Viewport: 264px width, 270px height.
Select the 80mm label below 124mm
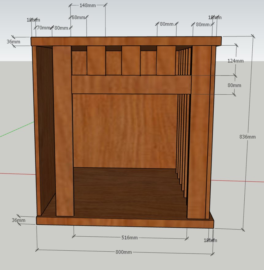coord(235,85)
